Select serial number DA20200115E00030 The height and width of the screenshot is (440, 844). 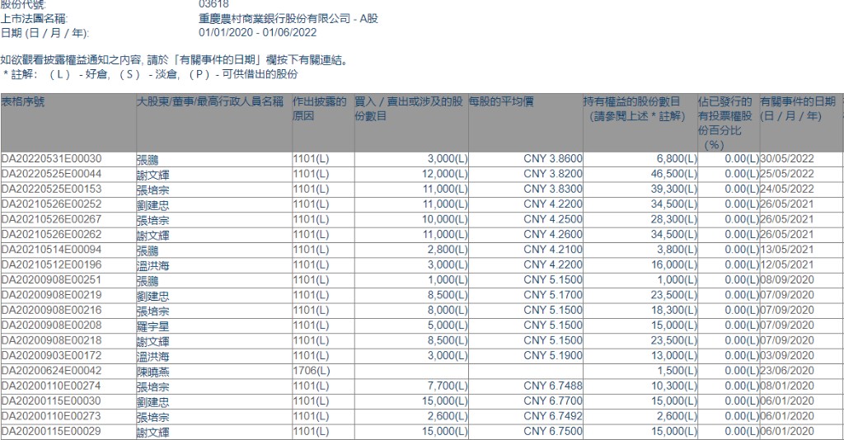tap(51, 400)
